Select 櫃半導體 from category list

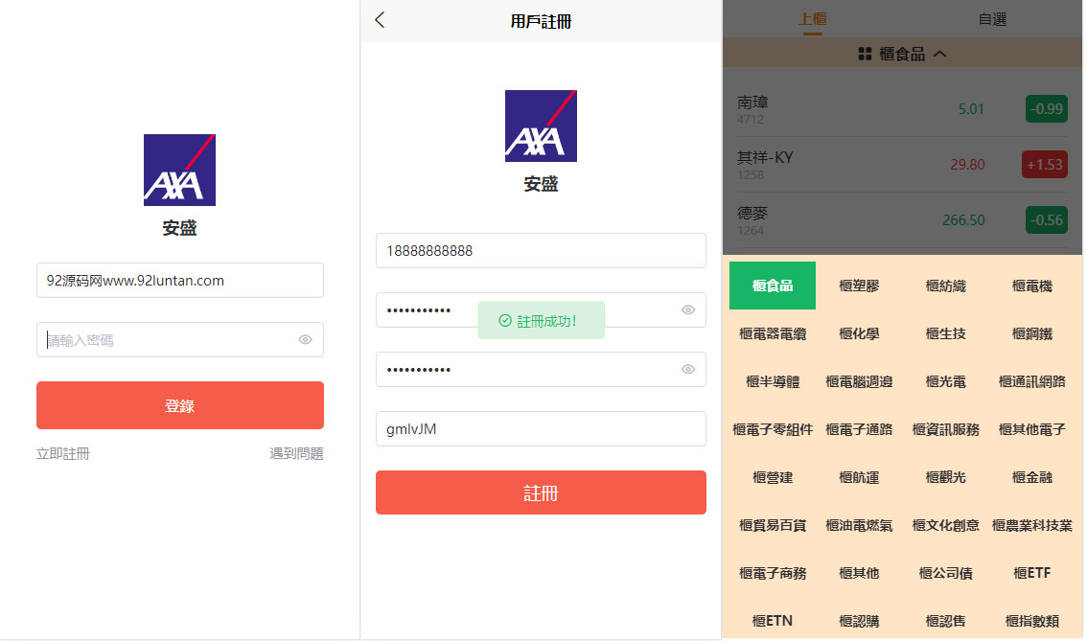(x=773, y=381)
